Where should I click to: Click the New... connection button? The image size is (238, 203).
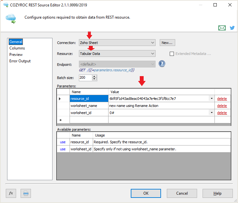167,43
